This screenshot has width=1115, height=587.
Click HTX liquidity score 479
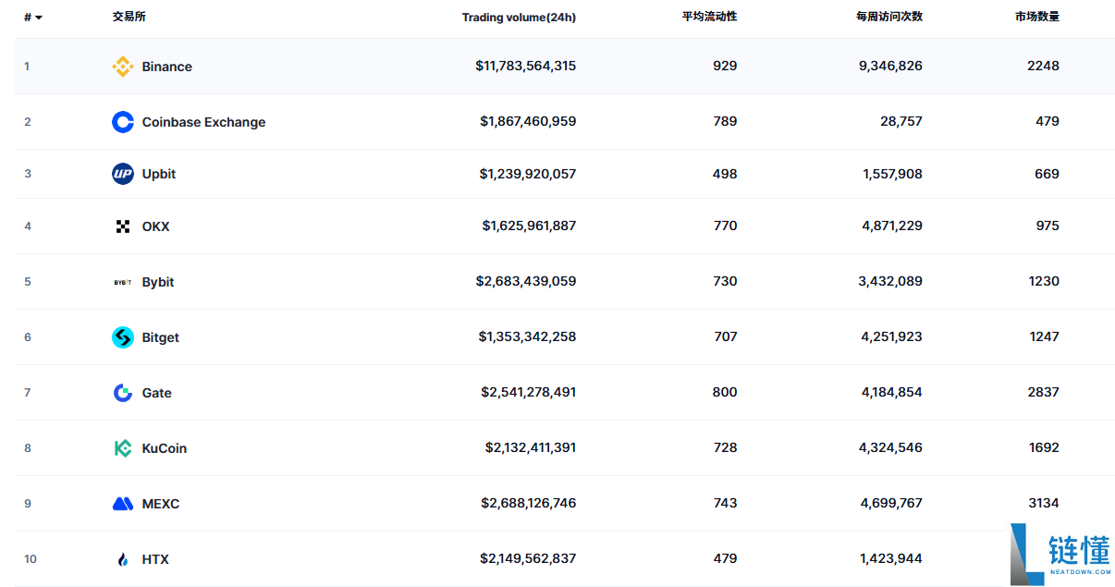point(725,558)
